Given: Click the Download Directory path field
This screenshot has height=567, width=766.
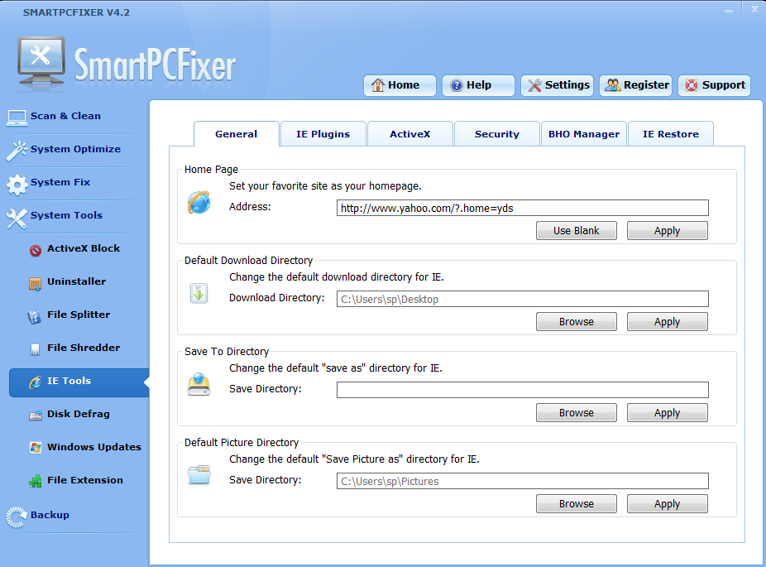Looking at the screenshot, I should 523,299.
